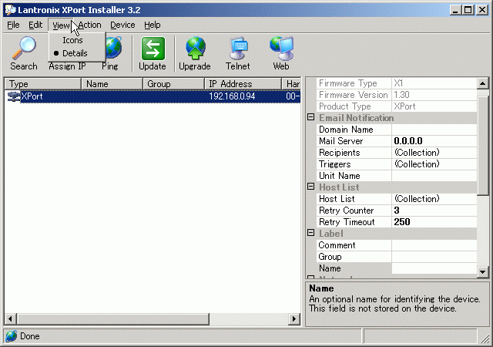The image size is (493, 347).
Task: Sort by the Type column header
Action: (43, 84)
